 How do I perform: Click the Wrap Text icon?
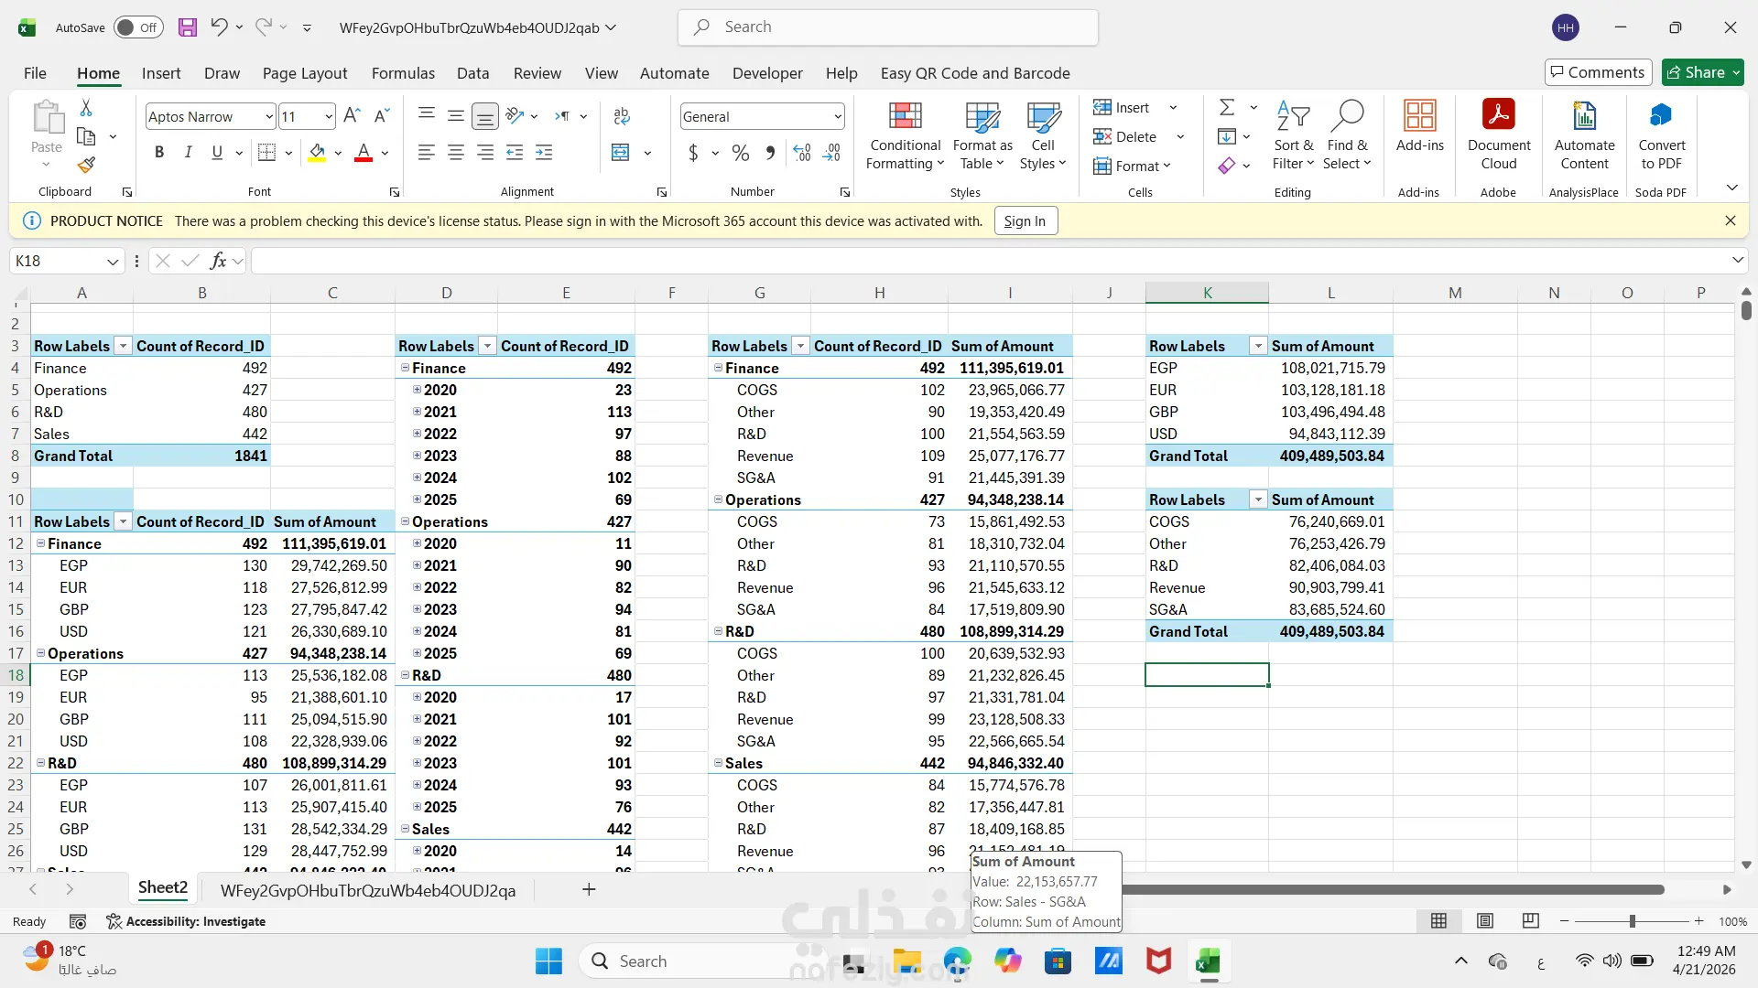point(622,116)
